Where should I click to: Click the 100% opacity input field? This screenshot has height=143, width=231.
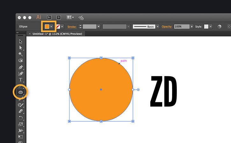pyautogui.click(x=182, y=27)
